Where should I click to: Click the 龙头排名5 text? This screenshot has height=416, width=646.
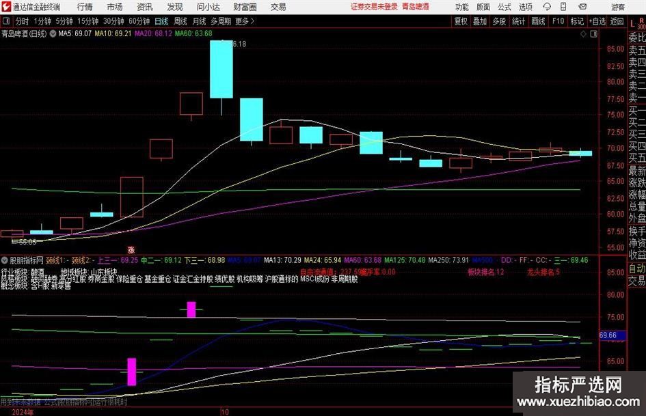[543, 273]
